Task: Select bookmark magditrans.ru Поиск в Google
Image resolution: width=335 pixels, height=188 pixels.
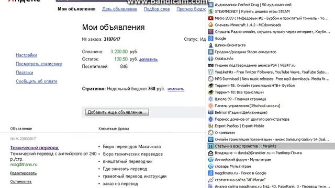Action: coord(240,173)
